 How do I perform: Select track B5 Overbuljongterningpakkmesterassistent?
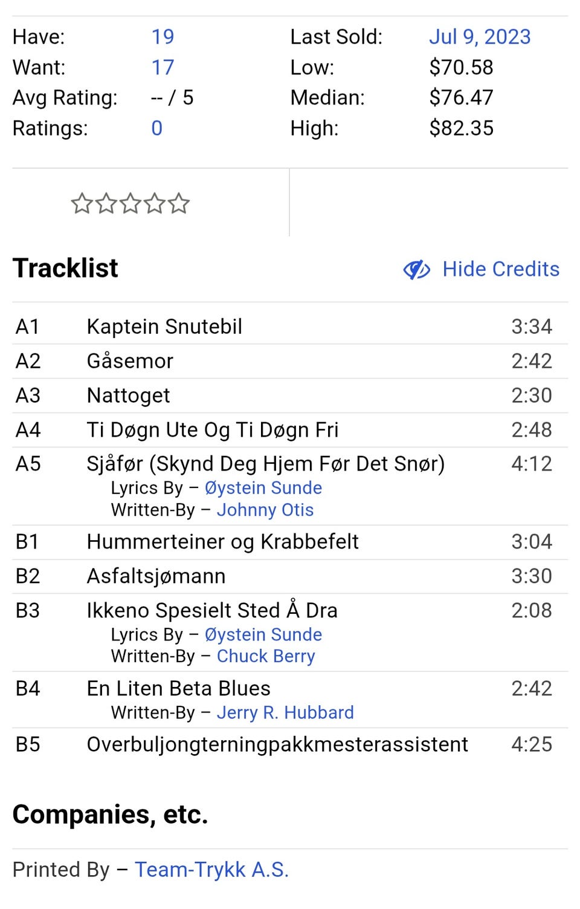[x=277, y=744]
